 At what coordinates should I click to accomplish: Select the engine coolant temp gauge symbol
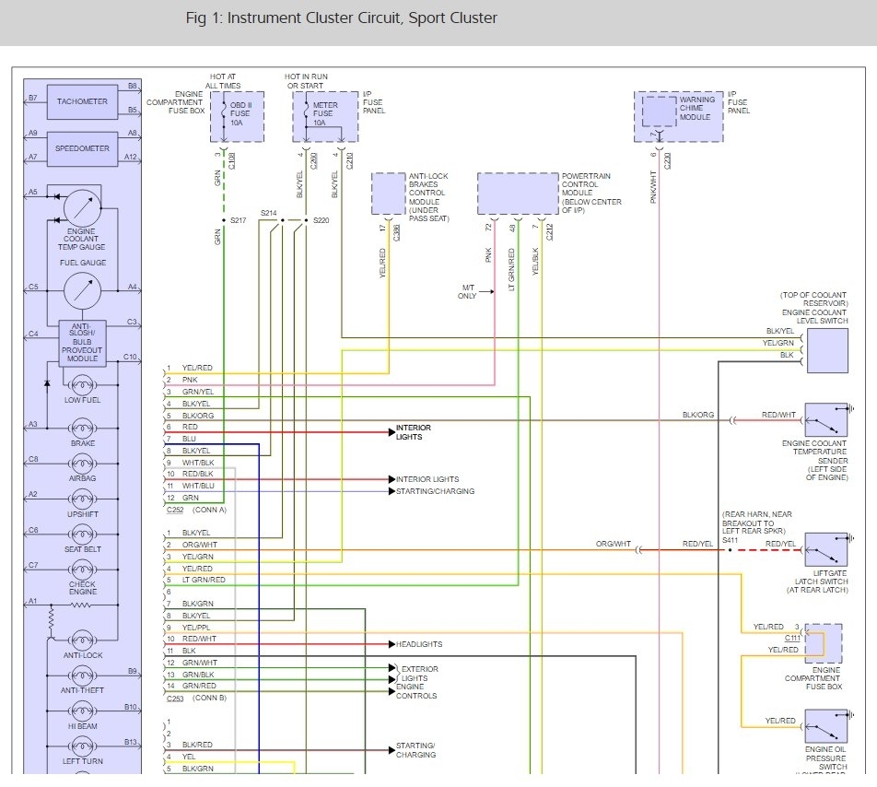pos(82,207)
